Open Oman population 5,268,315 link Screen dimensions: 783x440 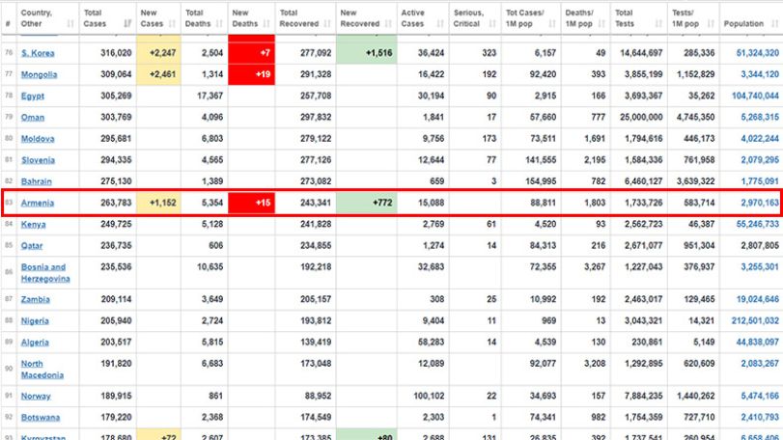tap(760, 117)
